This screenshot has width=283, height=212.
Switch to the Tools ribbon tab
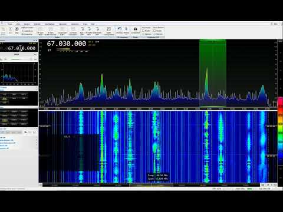(85, 24)
